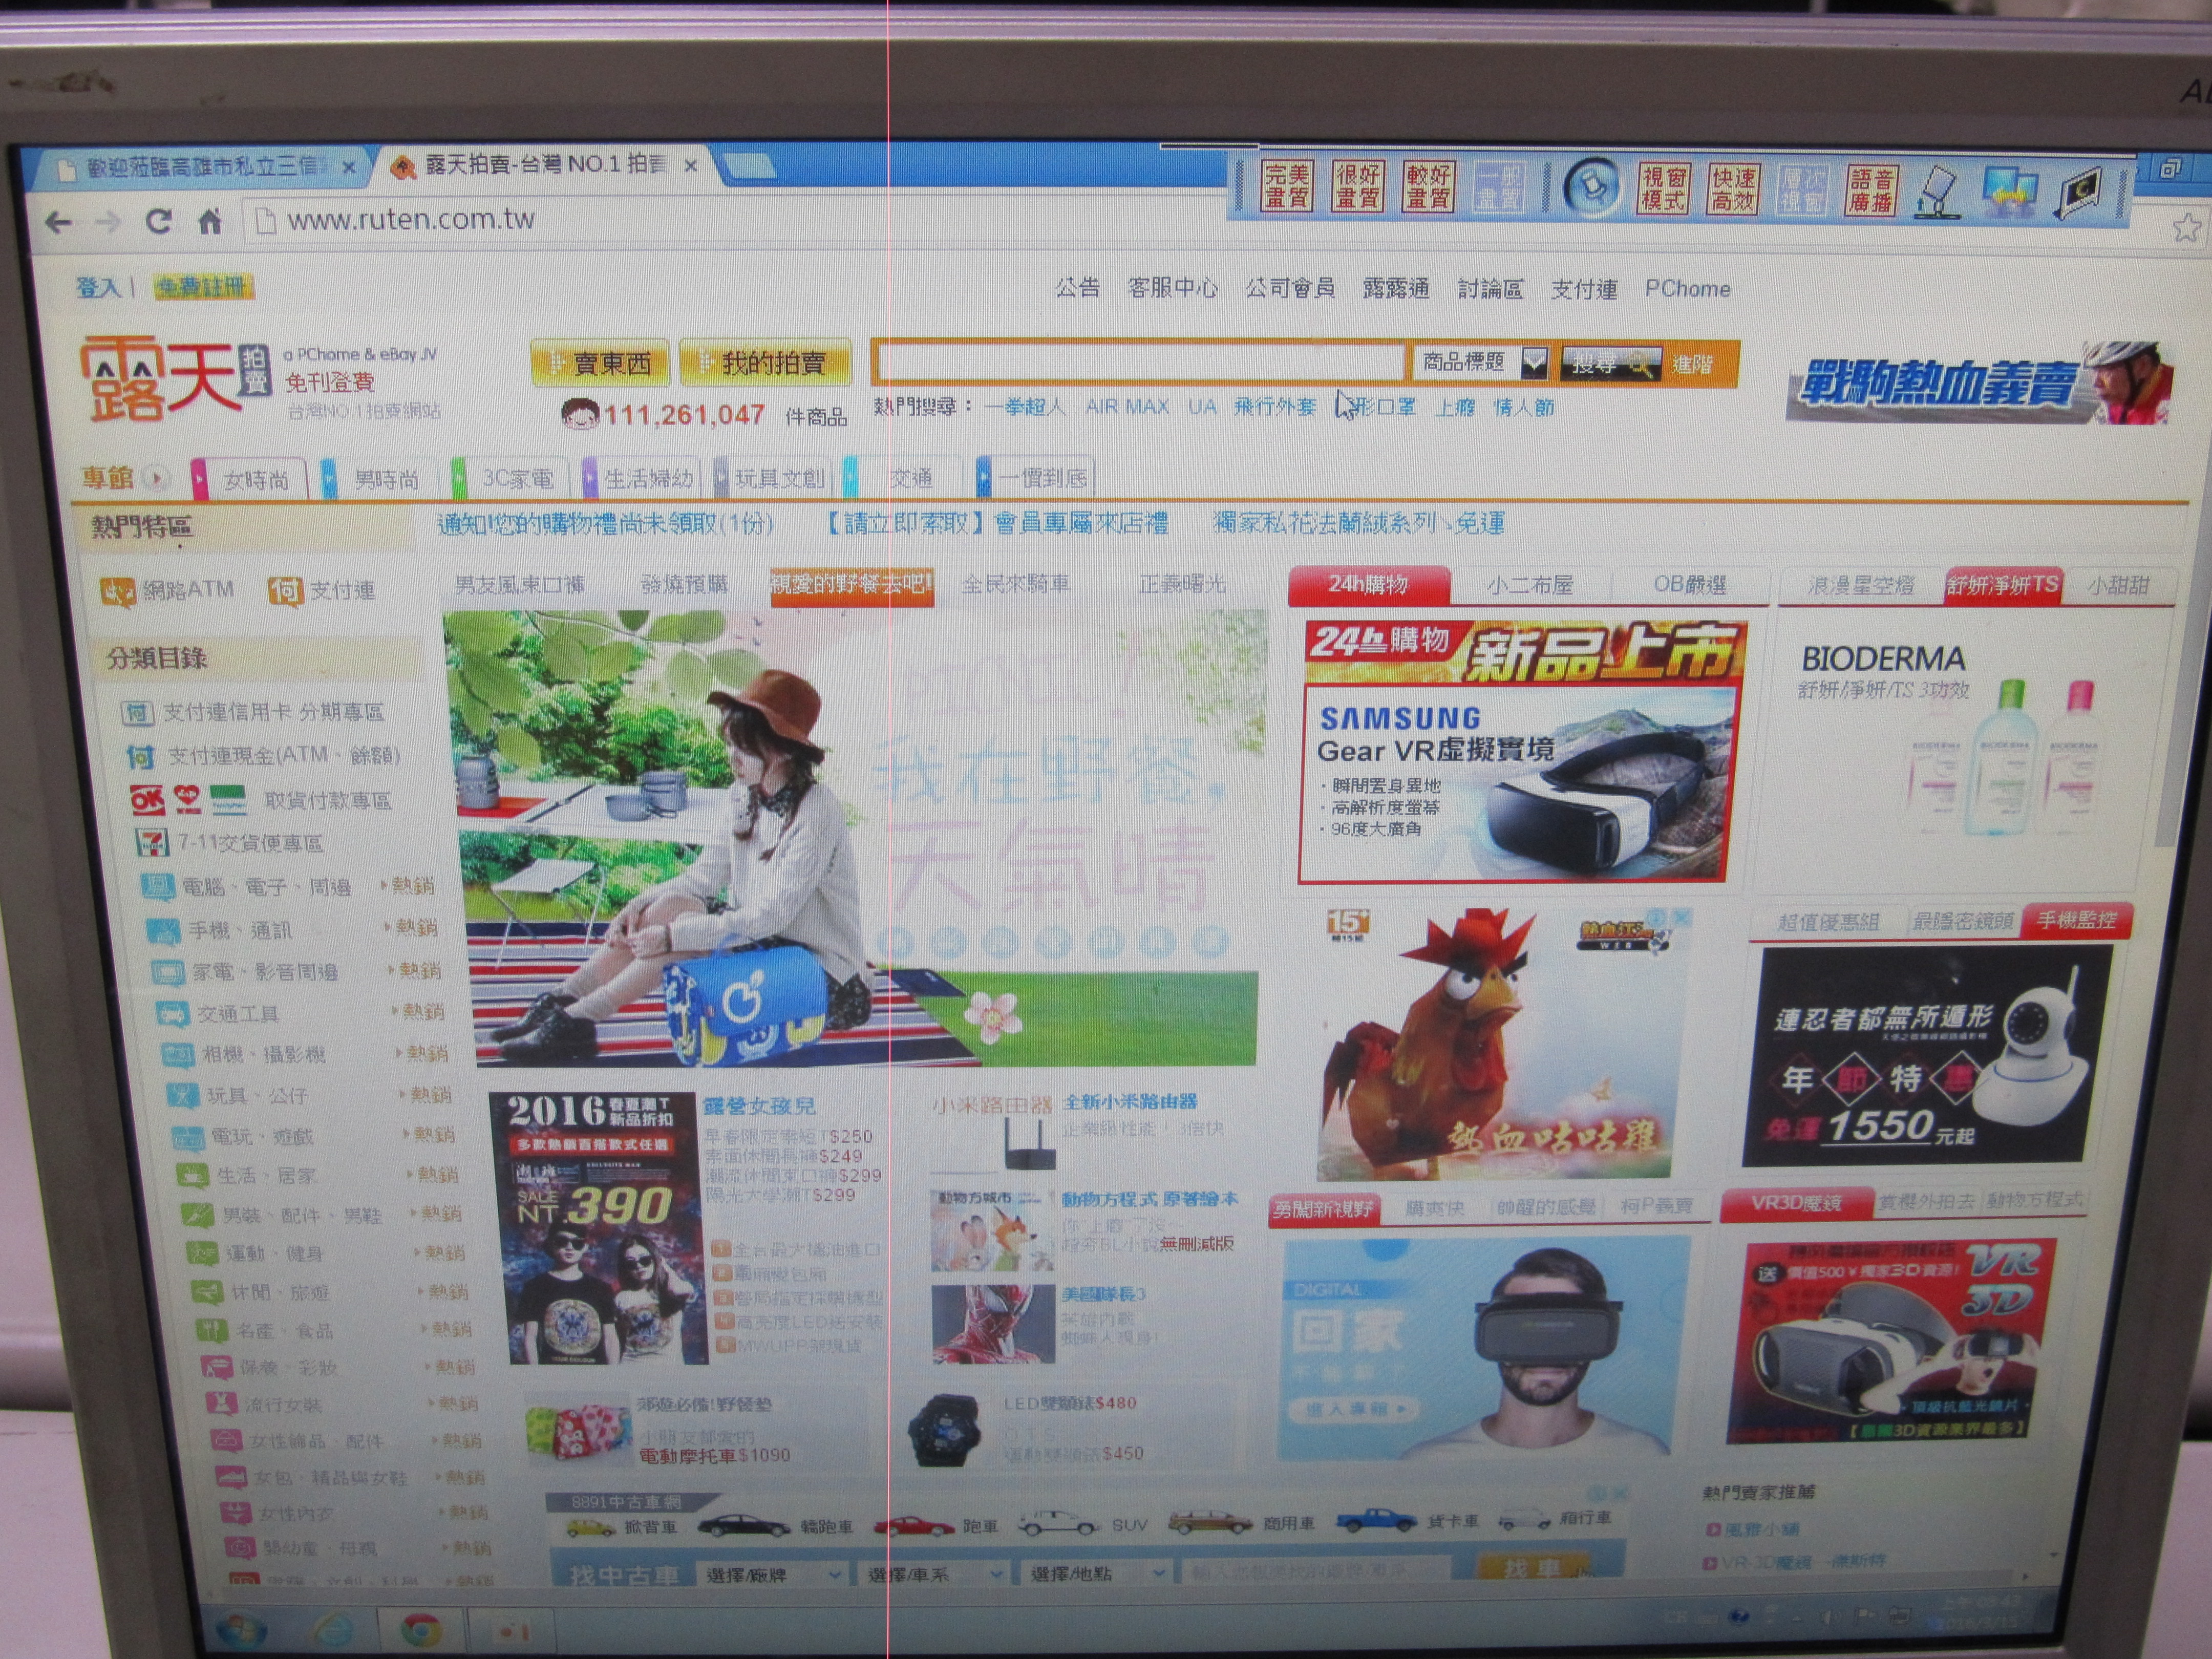Screen dimensions: 2212x1659
Task: Click the Chrome back arrow
Action: point(58,222)
